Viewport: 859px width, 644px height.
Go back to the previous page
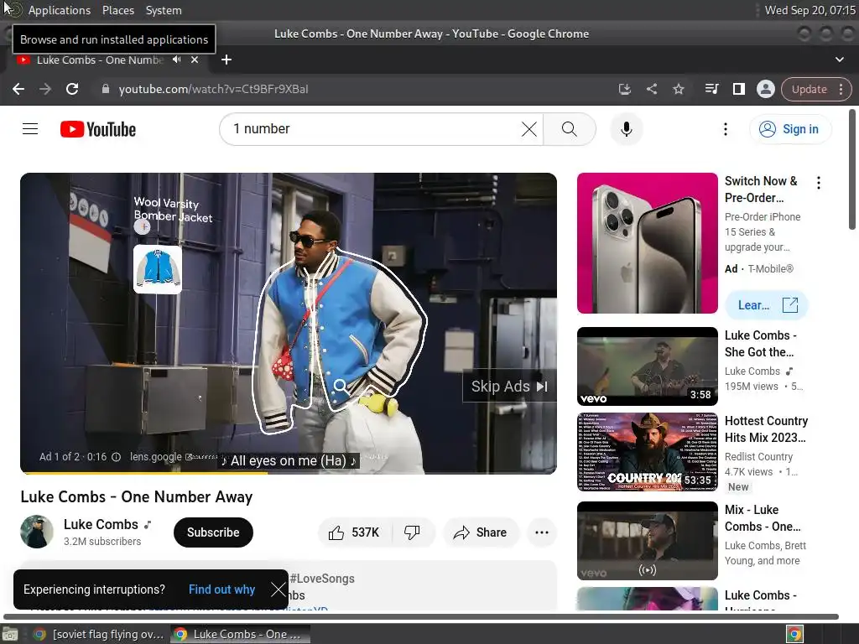(18, 89)
